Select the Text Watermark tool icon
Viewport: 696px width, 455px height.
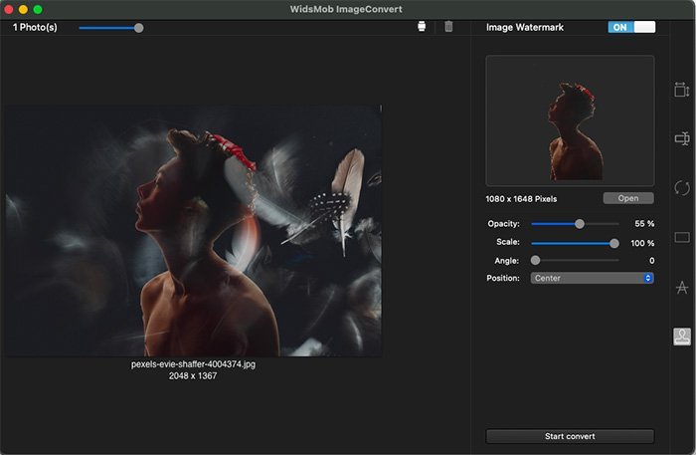pyautogui.click(x=681, y=288)
